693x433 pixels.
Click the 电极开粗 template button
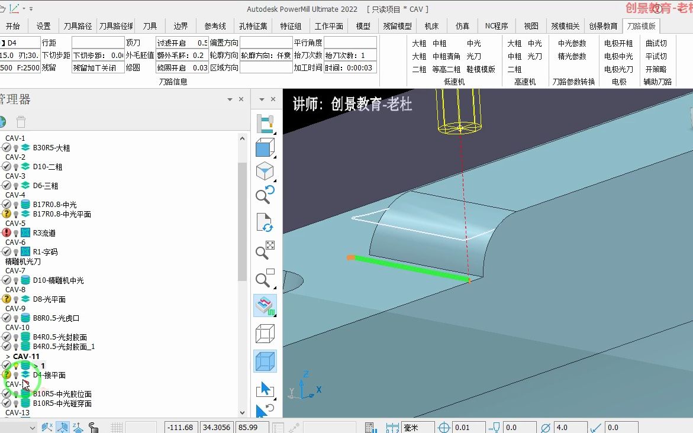pos(618,43)
